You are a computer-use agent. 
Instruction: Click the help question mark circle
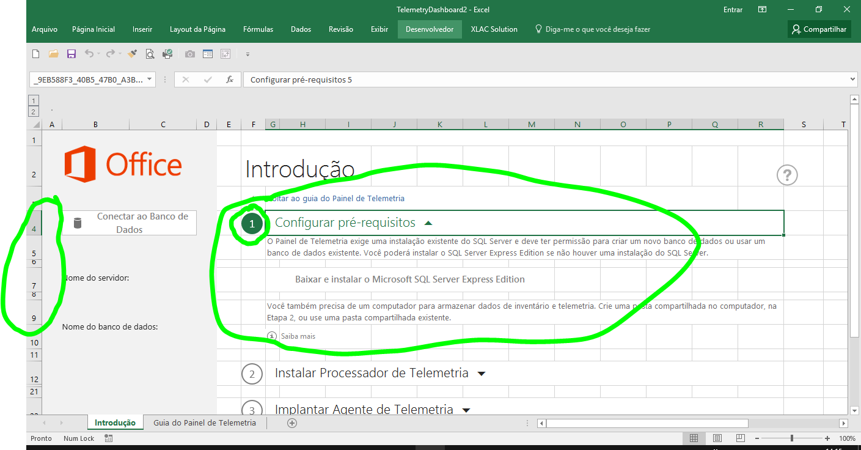click(787, 175)
